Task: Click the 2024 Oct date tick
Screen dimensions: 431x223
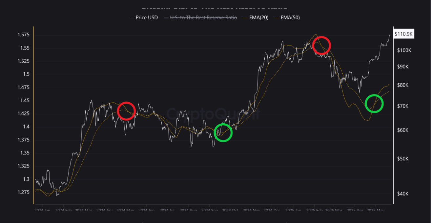Action: tap(231, 210)
